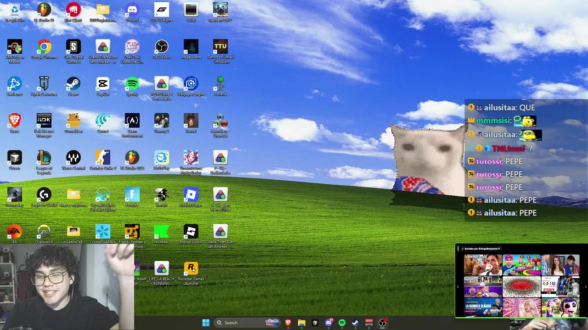Show previous videos in the thumbnail overlay
588x330 pixels.
458,286
